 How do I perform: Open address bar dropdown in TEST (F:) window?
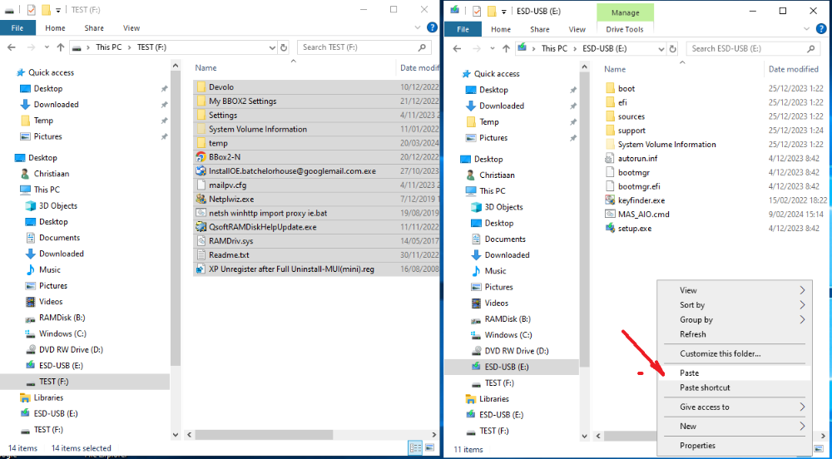tap(270, 47)
